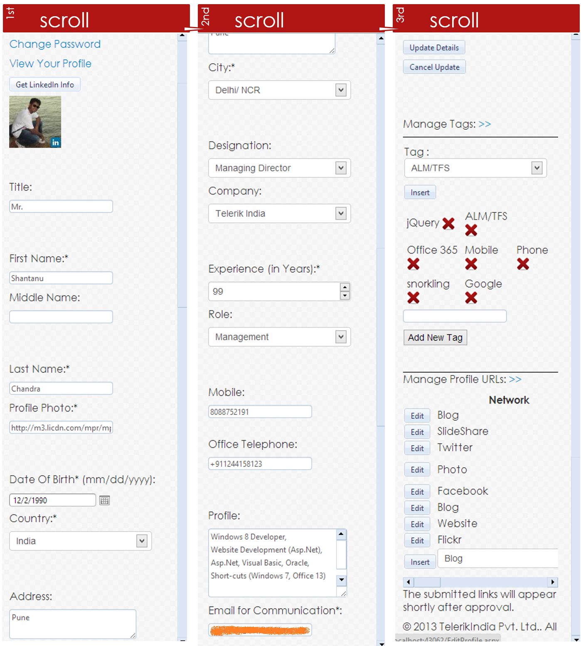The width and height of the screenshot is (581, 646).
Task: Click the Add New Tag button
Action: click(x=435, y=338)
